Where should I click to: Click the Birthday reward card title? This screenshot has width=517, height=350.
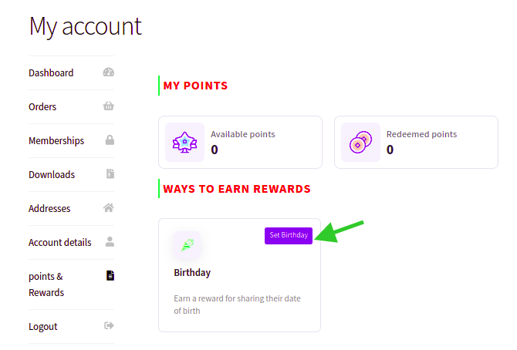tap(192, 273)
